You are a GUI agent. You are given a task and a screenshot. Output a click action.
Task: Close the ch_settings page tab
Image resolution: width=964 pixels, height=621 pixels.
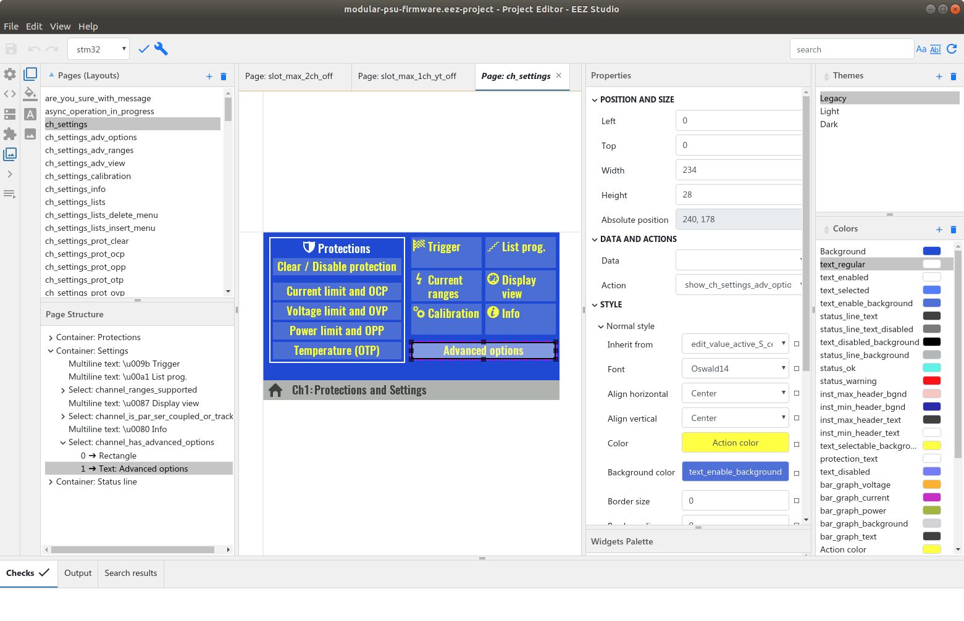(x=559, y=75)
